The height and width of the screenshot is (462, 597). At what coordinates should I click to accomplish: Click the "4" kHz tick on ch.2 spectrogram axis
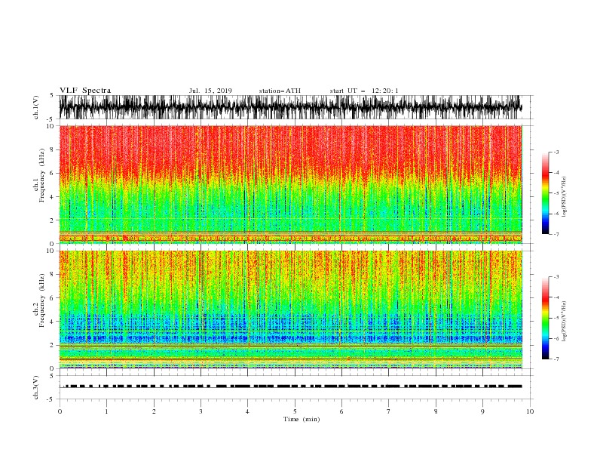(x=52, y=322)
